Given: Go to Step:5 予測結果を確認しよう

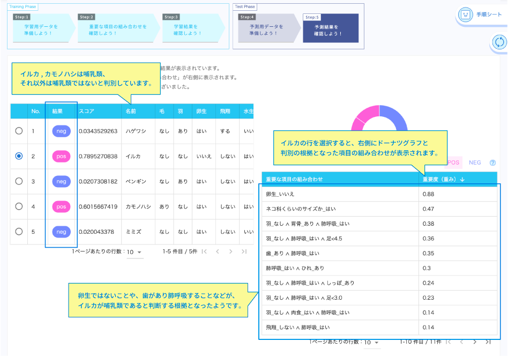Looking at the screenshot, I should click(x=331, y=28).
